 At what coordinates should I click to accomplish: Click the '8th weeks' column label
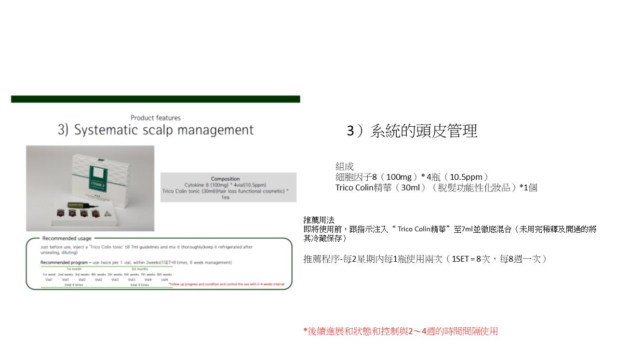pos(164,274)
